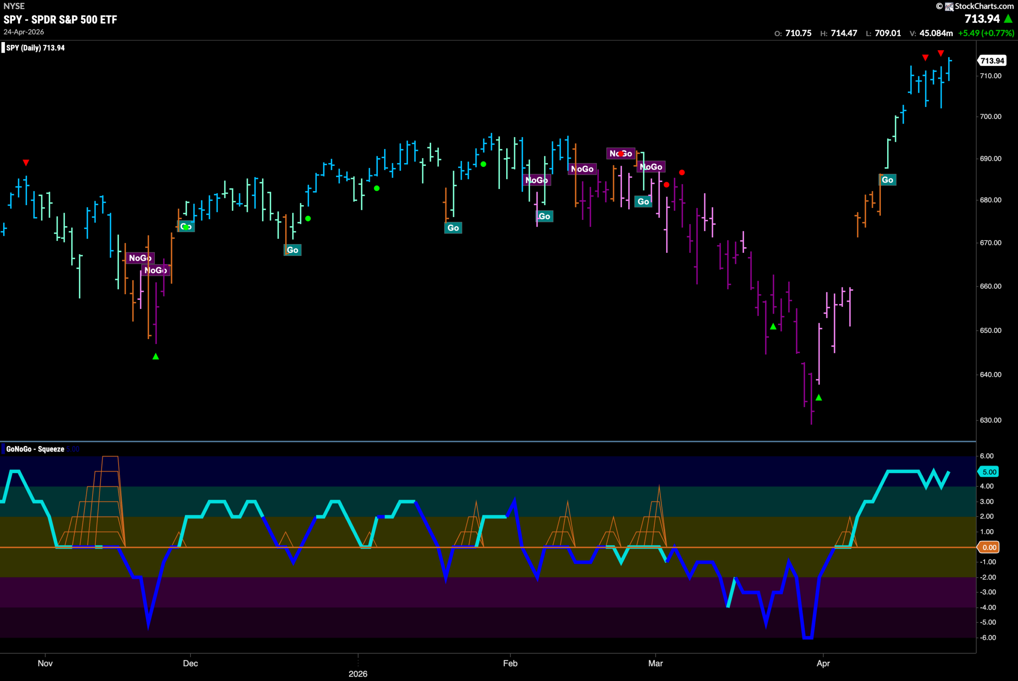This screenshot has width=1018, height=681.
Task: Click the Apr label on the time axis
Action: pos(823,663)
